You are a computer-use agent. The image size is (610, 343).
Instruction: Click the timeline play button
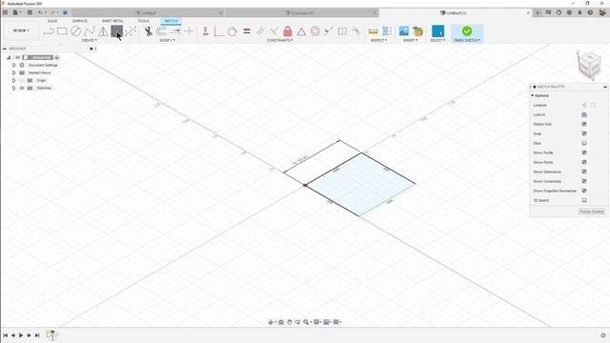(21, 334)
